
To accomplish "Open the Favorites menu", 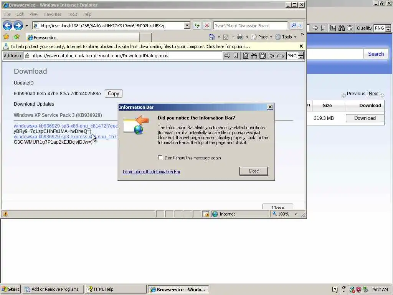I will coord(53,14).
